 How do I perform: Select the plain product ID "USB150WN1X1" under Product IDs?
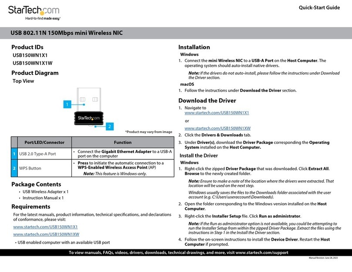click(x=30, y=55)
